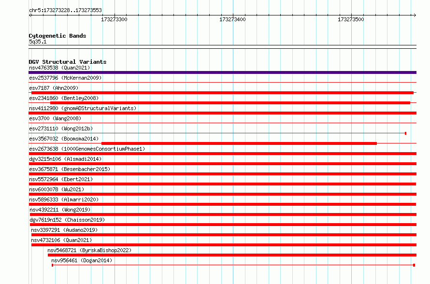Select the 5q35.1 band label

coord(38,42)
